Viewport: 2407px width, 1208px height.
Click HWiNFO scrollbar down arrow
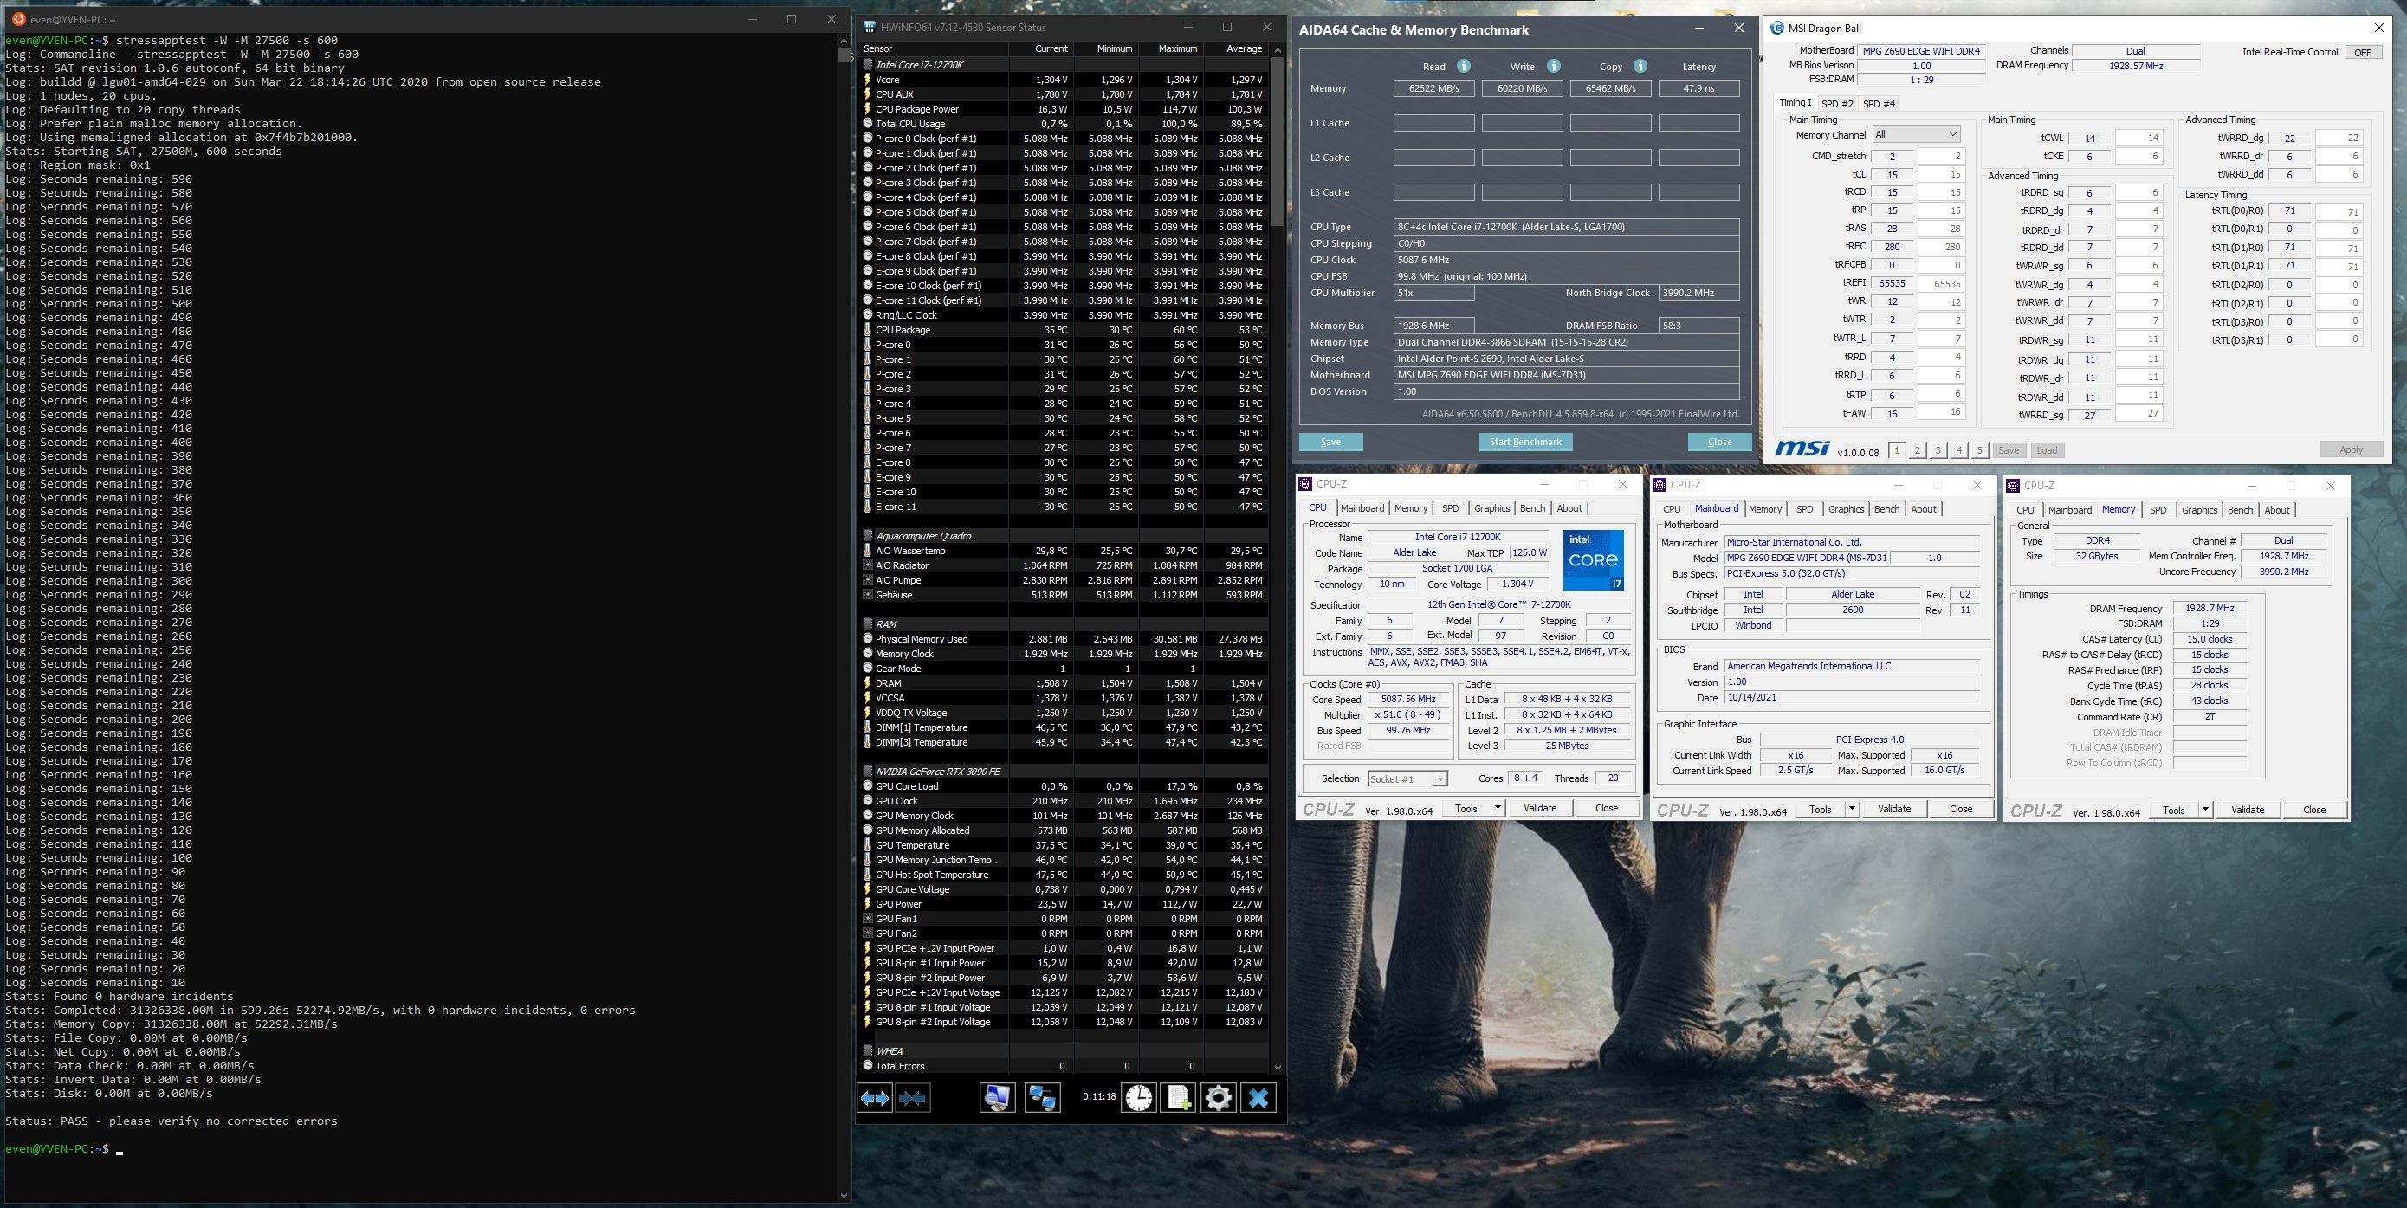click(x=1278, y=1067)
